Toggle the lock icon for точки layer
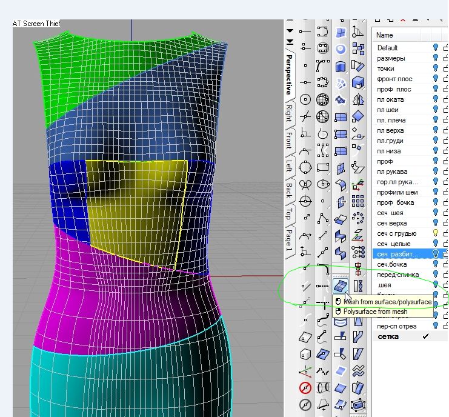 pyautogui.click(x=445, y=68)
